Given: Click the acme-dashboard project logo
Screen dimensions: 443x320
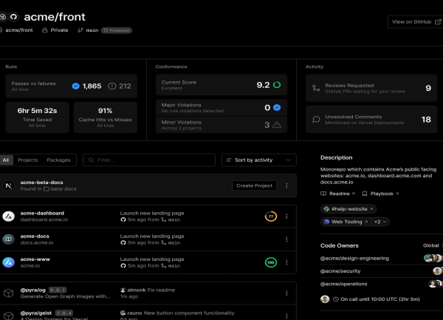Looking at the screenshot, I should click(9, 217).
